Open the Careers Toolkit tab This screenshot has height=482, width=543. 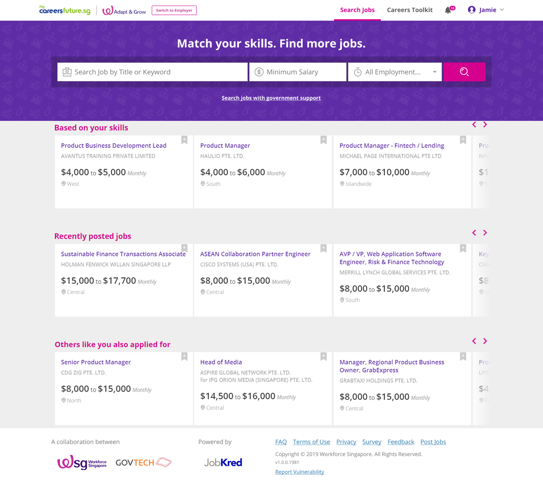[410, 10]
